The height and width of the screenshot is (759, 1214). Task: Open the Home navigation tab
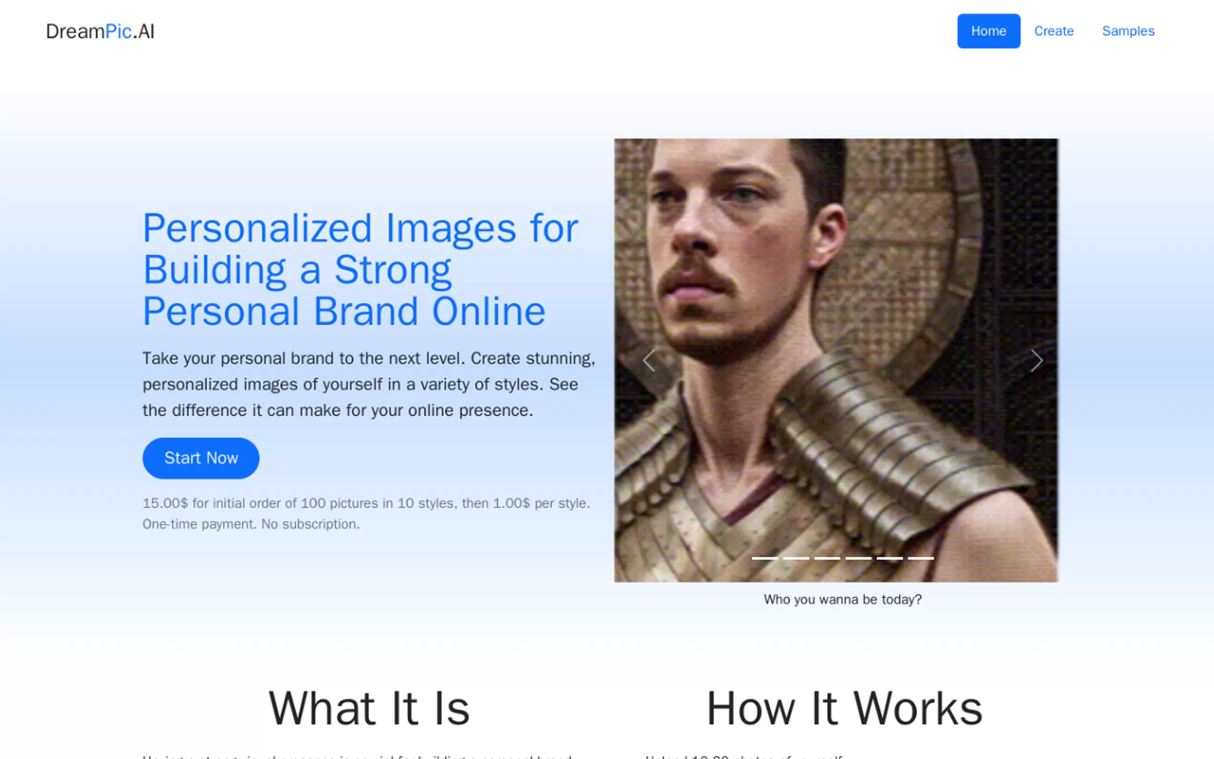tap(988, 31)
